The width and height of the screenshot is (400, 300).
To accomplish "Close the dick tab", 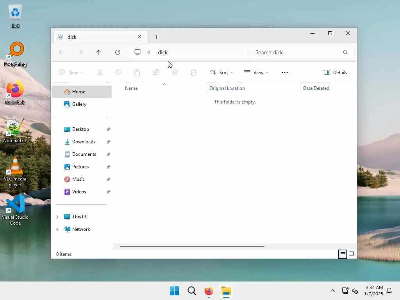I will [x=139, y=37].
